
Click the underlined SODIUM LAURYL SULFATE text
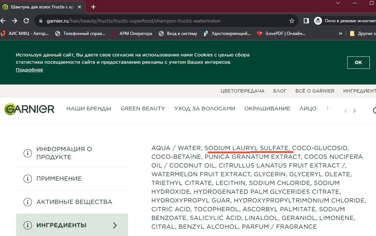247,148
